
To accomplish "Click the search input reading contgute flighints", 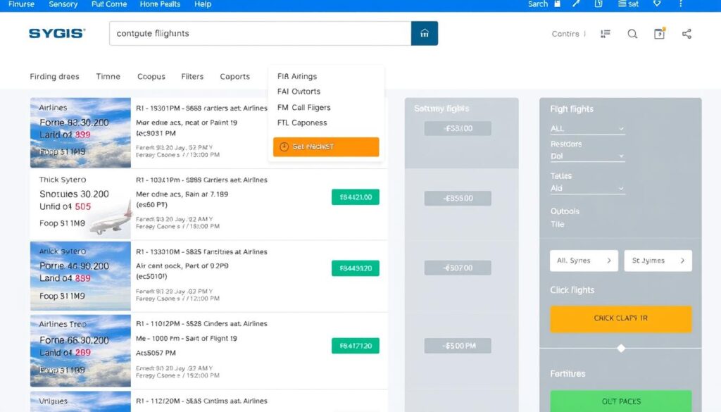I will coord(253,33).
